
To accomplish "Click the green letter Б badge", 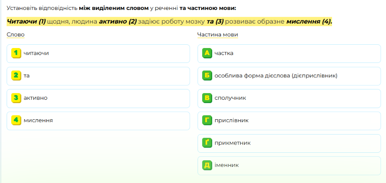I will [x=207, y=76].
